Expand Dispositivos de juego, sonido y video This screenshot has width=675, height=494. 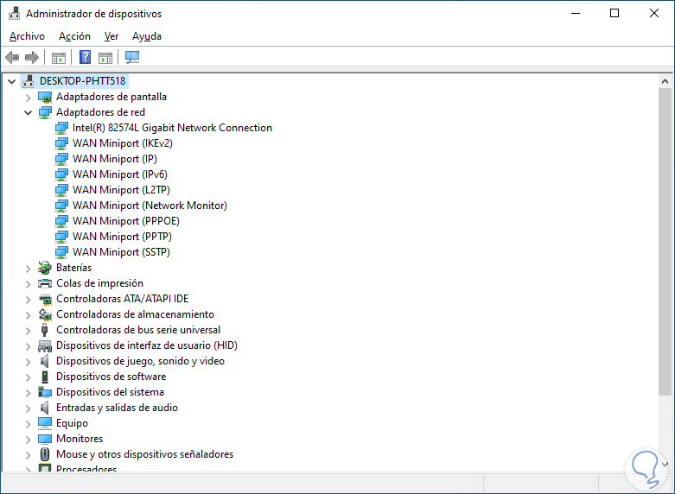[28, 362]
